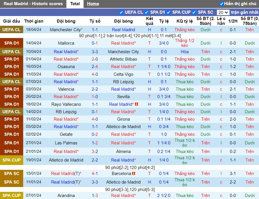Click the 2 1/2:0 odds in Arandina row
259x199 pixels.
164,196
